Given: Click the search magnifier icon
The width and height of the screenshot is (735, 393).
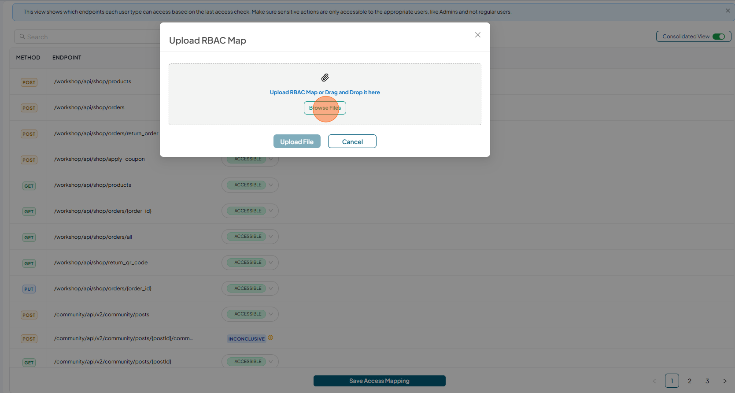Looking at the screenshot, I should 22,37.
